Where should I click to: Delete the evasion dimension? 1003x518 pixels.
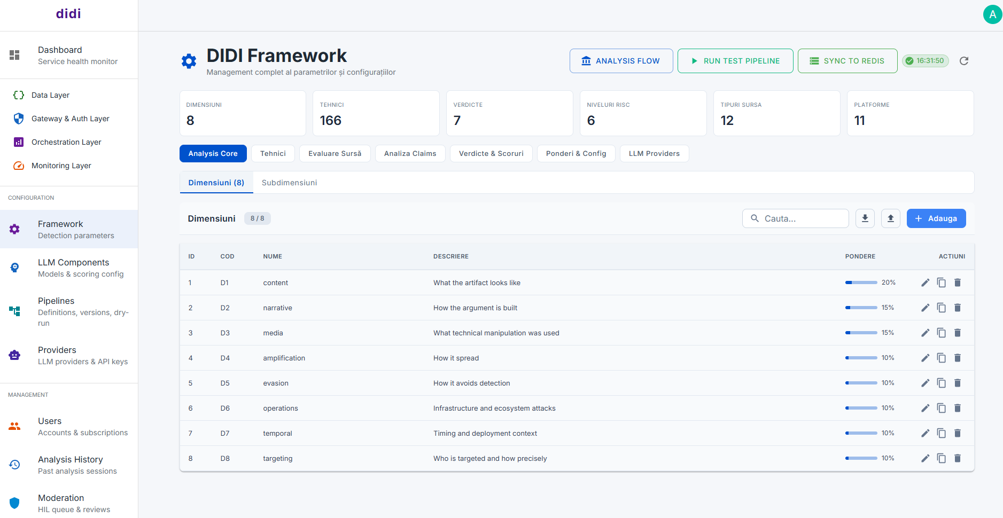point(958,383)
